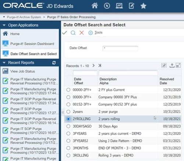The image size is (184, 161).
Task: Click the Date Offset column filter field
Action: 85,73
